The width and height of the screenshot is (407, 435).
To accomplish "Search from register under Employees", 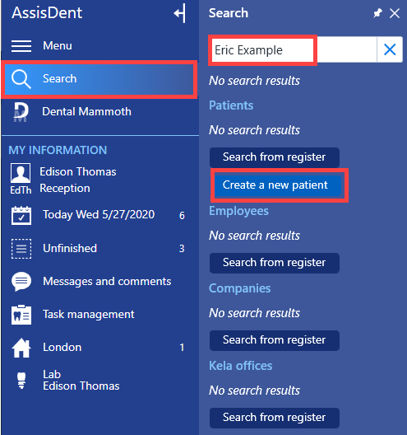I will [275, 263].
